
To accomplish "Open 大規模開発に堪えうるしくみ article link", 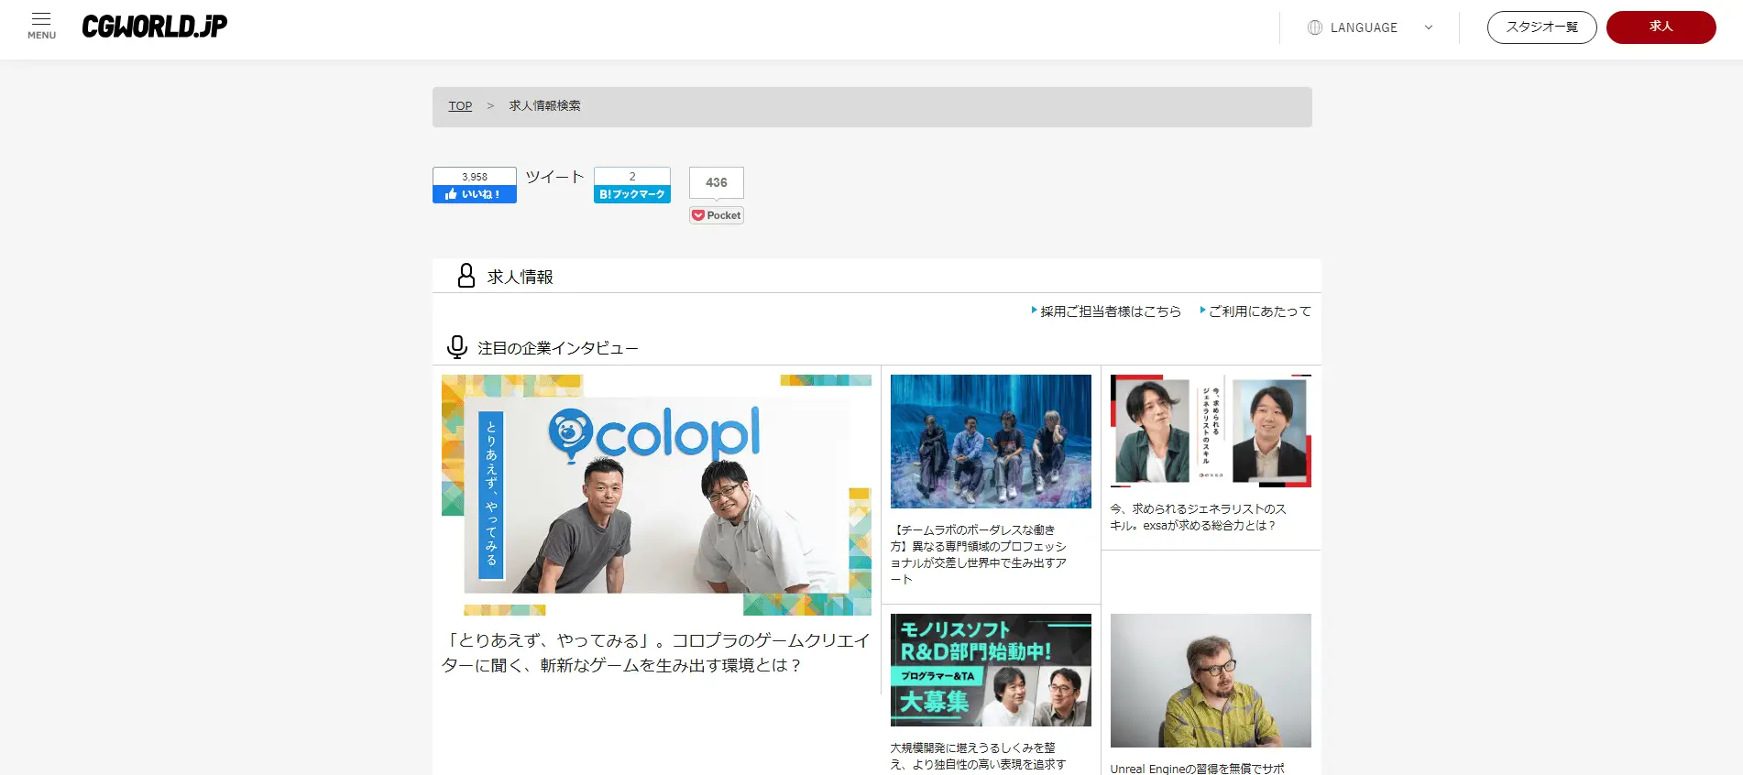I will (x=979, y=756).
